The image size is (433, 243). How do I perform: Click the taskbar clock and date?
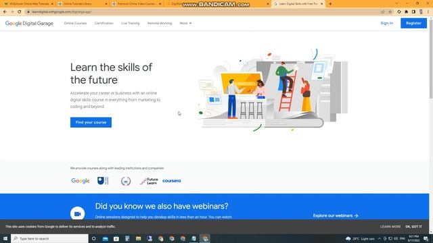click(413, 238)
